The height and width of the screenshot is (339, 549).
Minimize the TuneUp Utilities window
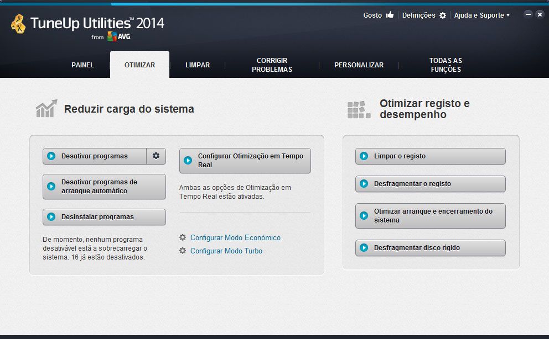coord(528,14)
